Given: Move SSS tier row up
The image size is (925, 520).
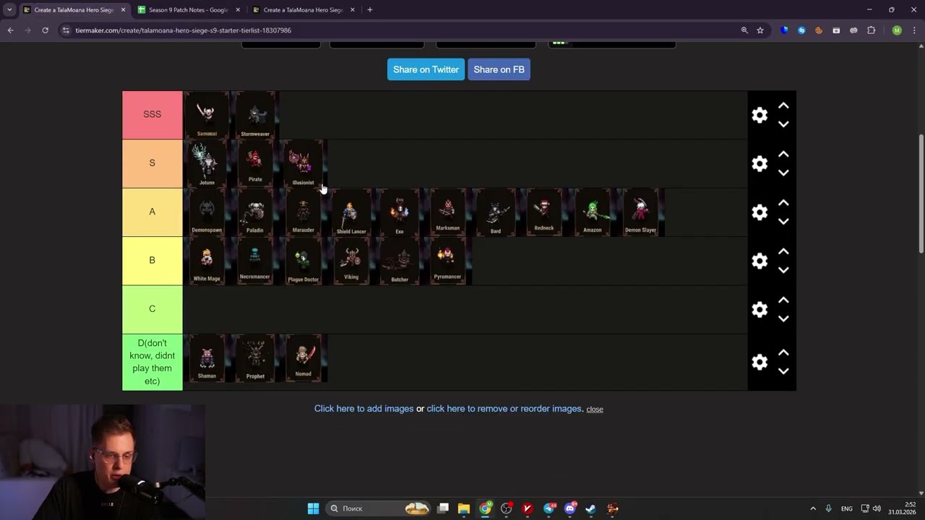Looking at the screenshot, I should coord(783,106).
